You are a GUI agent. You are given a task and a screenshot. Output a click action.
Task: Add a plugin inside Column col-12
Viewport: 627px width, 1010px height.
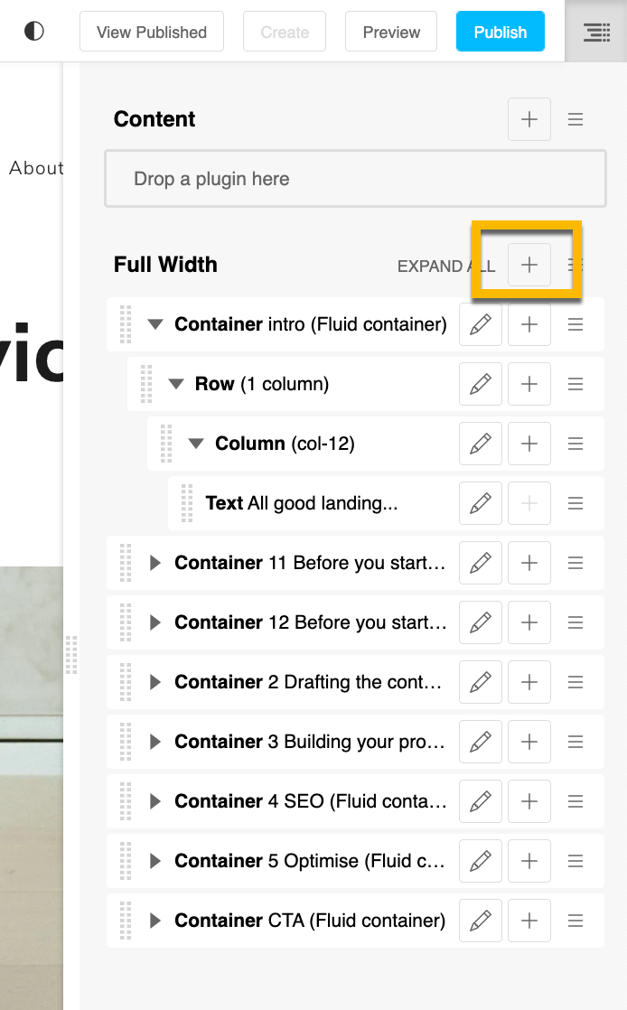529,444
